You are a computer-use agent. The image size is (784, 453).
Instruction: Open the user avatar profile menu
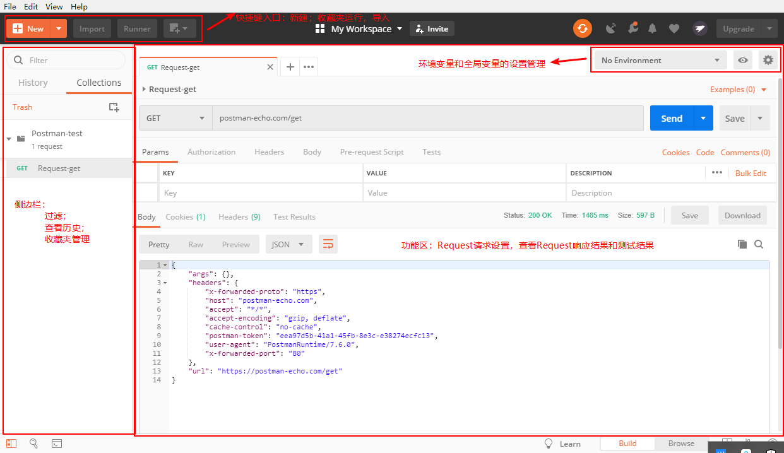tap(699, 28)
